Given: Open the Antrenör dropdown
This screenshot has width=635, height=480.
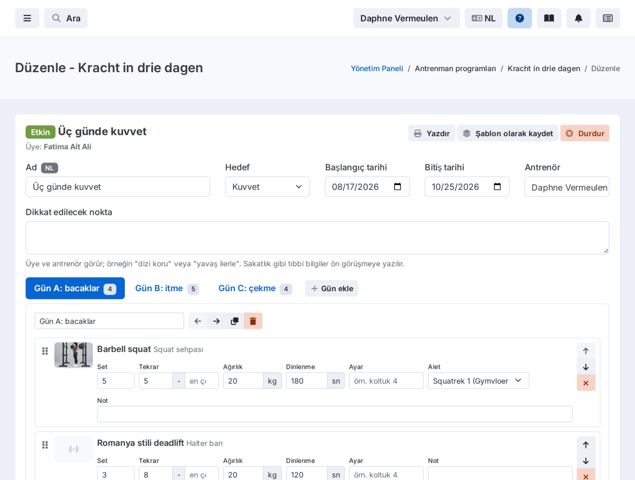Looking at the screenshot, I should tap(567, 187).
